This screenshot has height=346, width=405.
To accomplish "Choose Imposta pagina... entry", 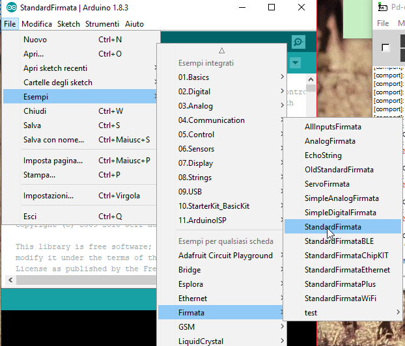I will [x=80, y=161].
